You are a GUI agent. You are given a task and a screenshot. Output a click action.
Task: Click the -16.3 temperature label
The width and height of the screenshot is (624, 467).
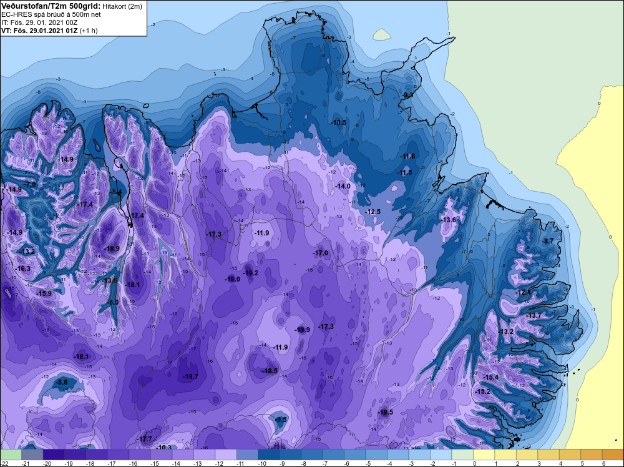[x=22, y=268]
